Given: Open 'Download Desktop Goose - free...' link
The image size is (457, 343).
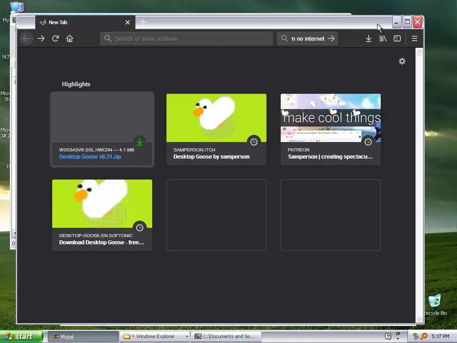Looking at the screenshot, I should pyautogui.click(x=101, y=243).
